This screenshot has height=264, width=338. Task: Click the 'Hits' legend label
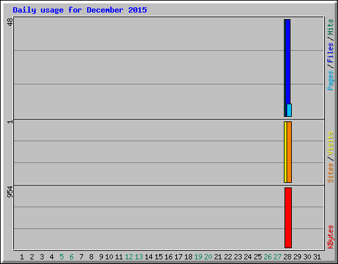(x=331, y=27)
